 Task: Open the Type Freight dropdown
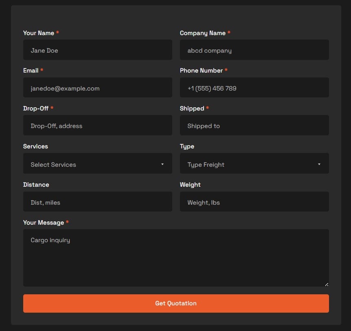pyautogui.click(x=254, y=163)
